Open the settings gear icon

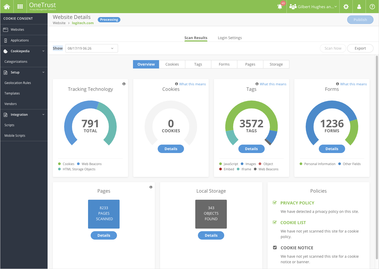[346, 7]
